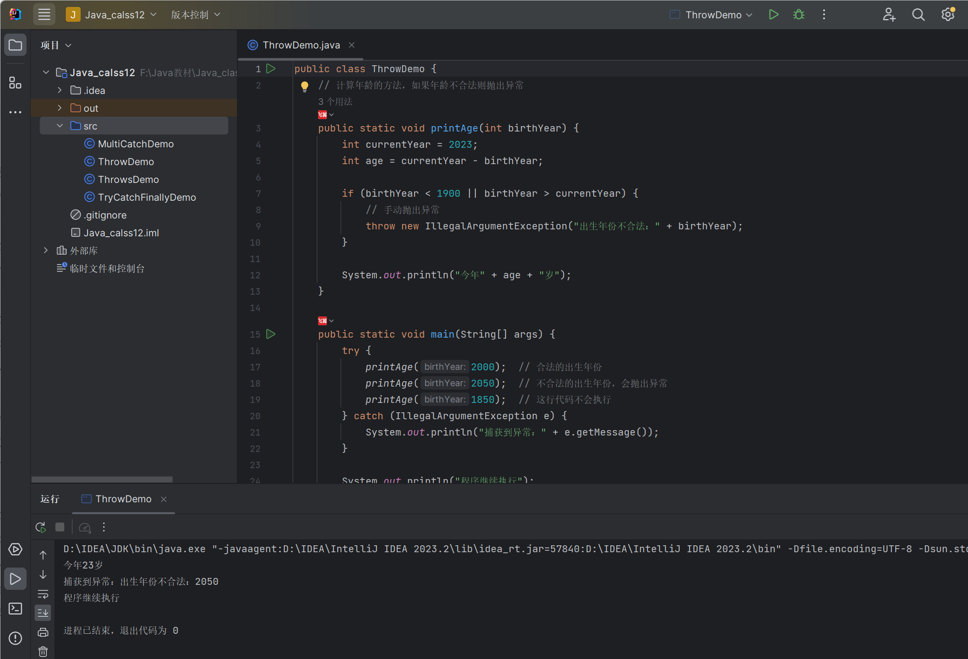Open the Structure tool window icon
The image size is (968, 659).
coord(15,83)
